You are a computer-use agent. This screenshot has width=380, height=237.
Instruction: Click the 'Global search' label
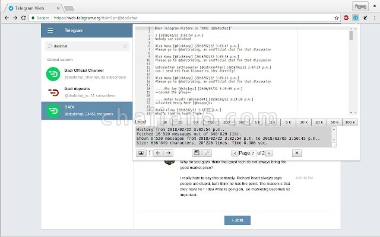pyautogui.click(x=60, y=60)
